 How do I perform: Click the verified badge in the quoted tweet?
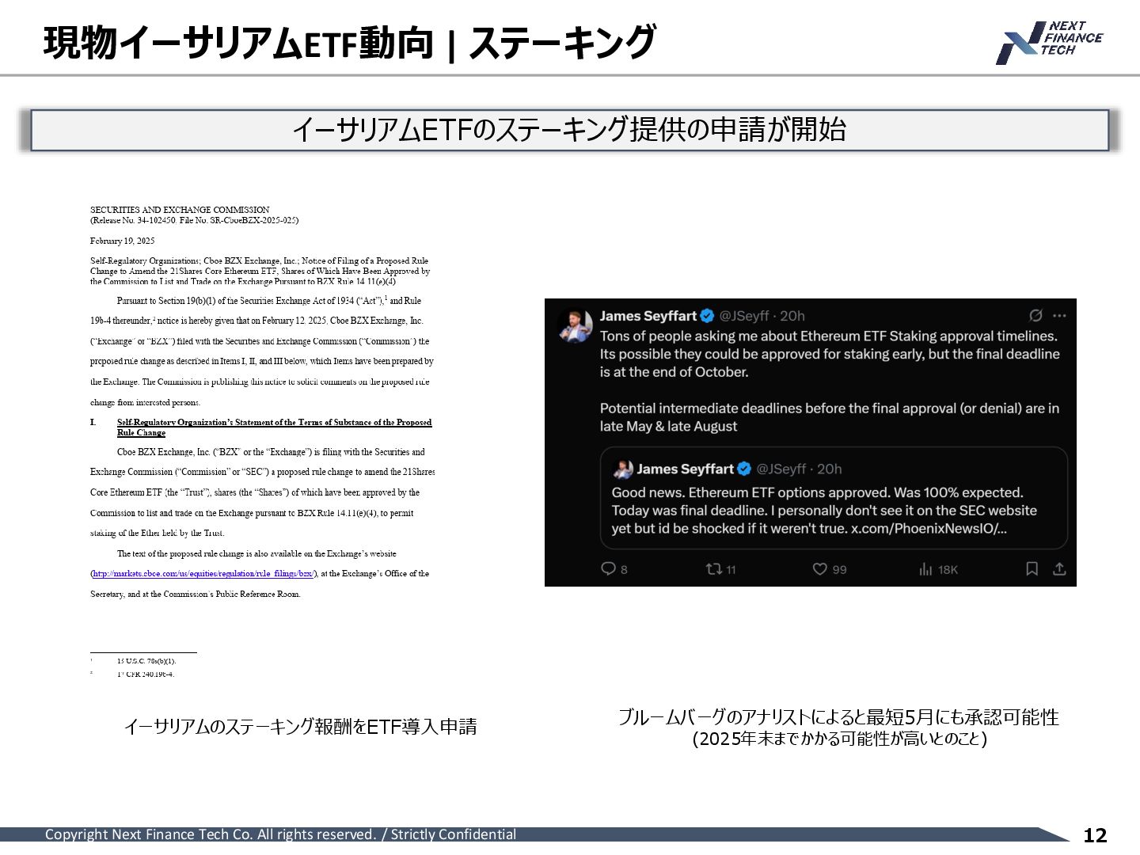[744, 469]
